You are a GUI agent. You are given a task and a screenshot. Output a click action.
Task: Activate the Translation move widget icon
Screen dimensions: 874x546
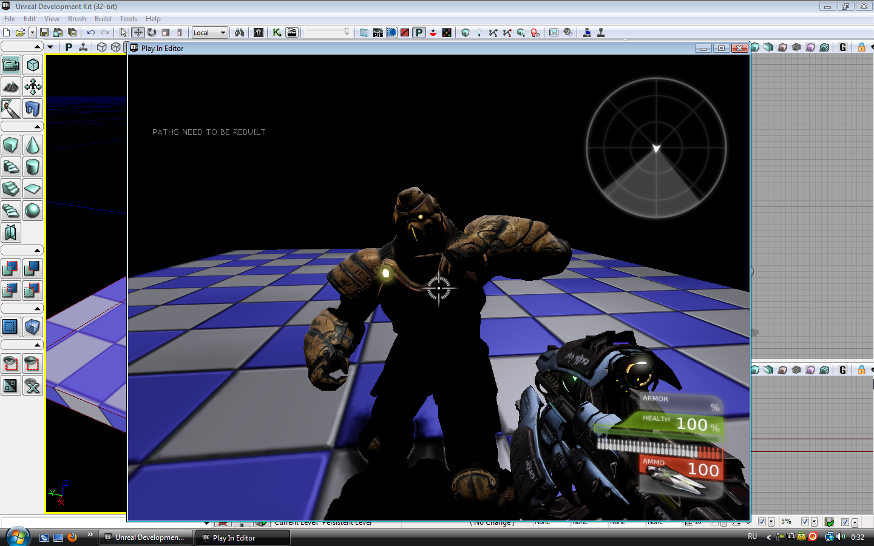[x=138, y=33]
